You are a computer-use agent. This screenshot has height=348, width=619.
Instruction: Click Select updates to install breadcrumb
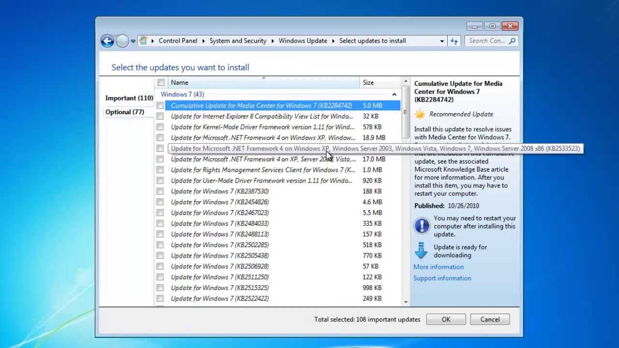[x=372, y=41]
